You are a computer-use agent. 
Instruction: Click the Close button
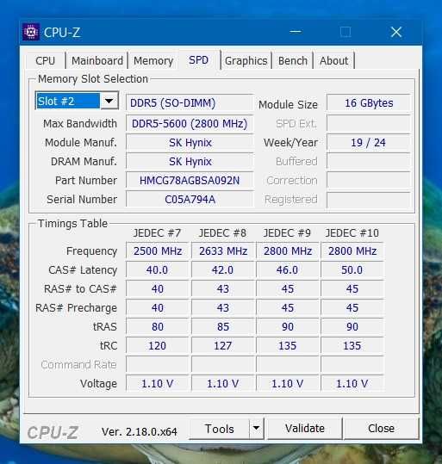[x=381, y=428]
